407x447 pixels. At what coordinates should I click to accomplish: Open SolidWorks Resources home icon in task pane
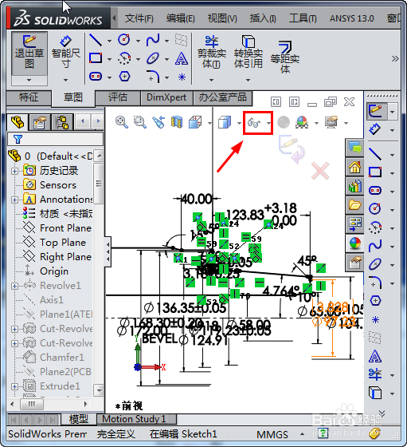click(x=354, y=167)
